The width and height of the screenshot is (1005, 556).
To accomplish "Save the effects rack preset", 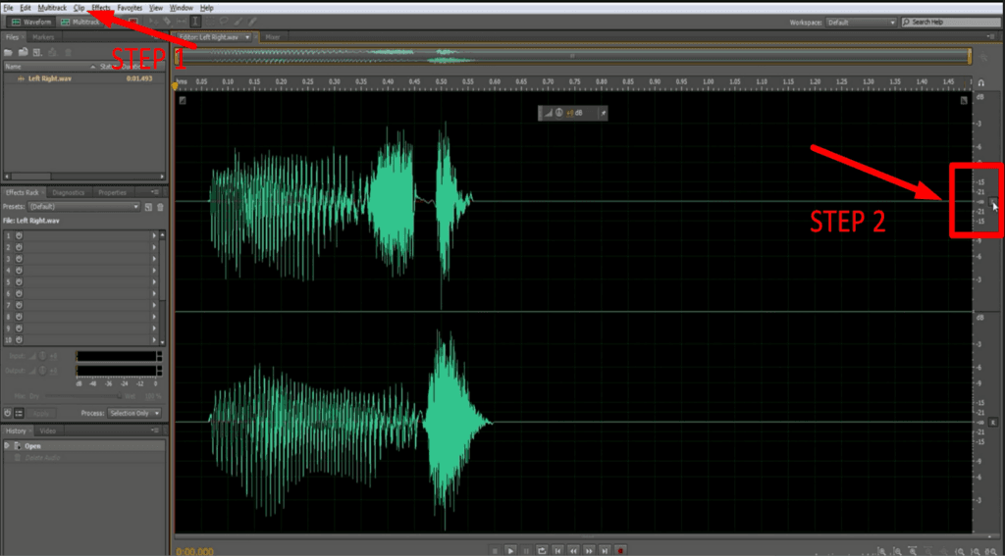I will [x=148, y=207].
